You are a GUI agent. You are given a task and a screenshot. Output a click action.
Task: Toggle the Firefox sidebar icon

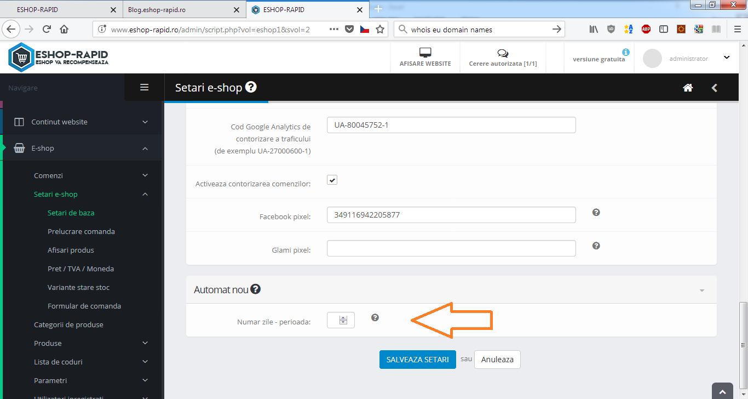[664, 30]
